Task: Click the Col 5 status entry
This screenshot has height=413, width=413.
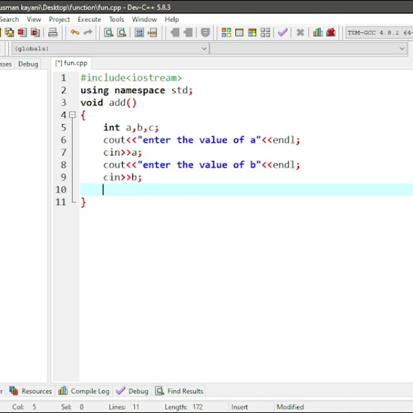Action: point(24,407)
